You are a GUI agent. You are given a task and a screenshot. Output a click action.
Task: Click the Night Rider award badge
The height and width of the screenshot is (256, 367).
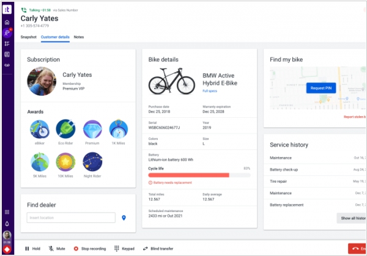pos(92,162)
